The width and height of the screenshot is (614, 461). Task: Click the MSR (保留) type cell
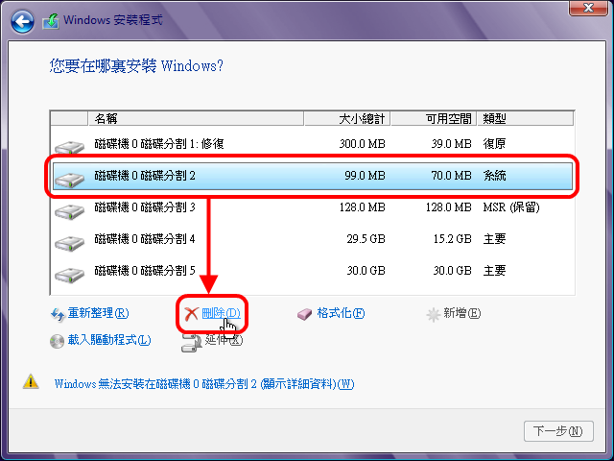point(511,207)
